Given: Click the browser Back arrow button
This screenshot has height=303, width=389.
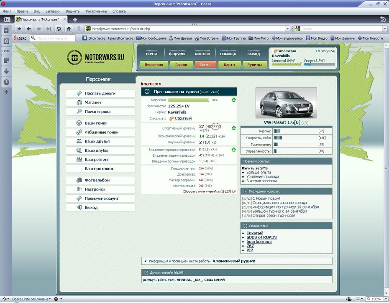Looking at the screenshot, I should click(29, 29).
